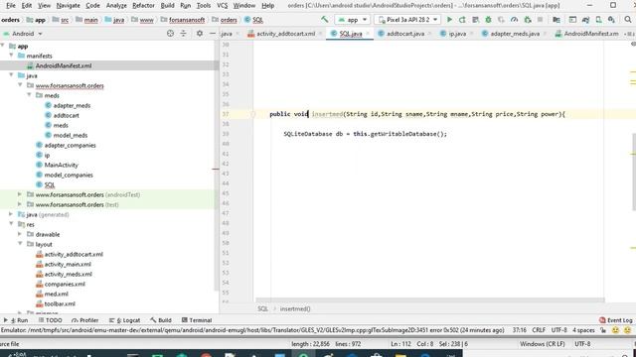Viewport: 636px width, 357px height.
Task: Click the green Debug bug icon
Action: 488,20
